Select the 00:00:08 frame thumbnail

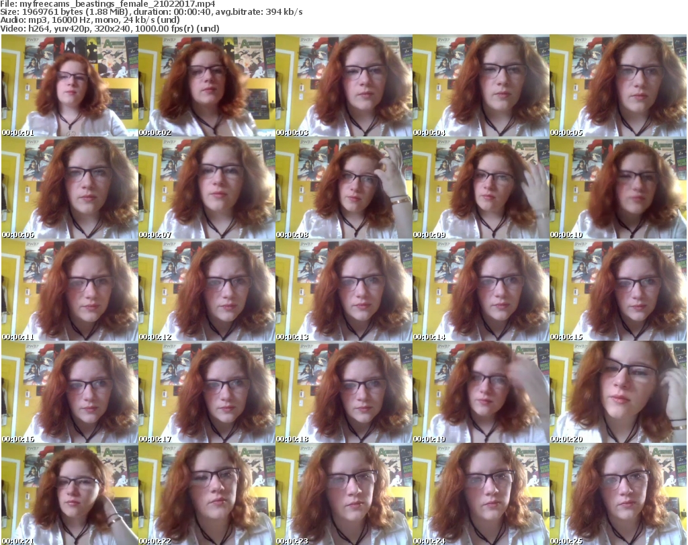coord(344,187)
